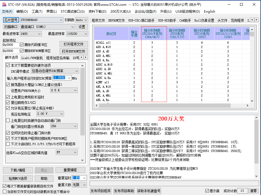Switch to Link1/U8W脱机 tab
The width and height of the screenshot is (261, 195).
tap(32, 58)
